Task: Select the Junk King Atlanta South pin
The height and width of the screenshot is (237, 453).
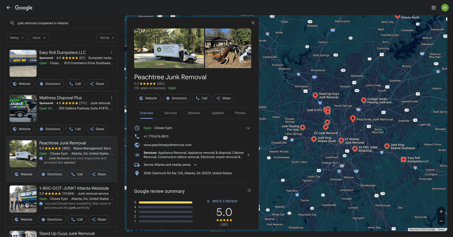Action: pyautogui.click(x=314, y=139)
